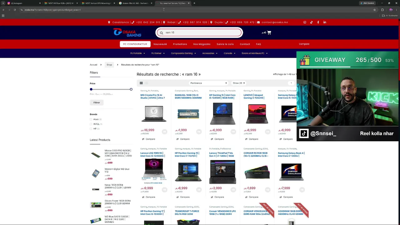The height and width of the screenshot is (225, 400).
Task: Click arrow button on CORSAIR RS RGB 16GB card
Action: [267, 190]
